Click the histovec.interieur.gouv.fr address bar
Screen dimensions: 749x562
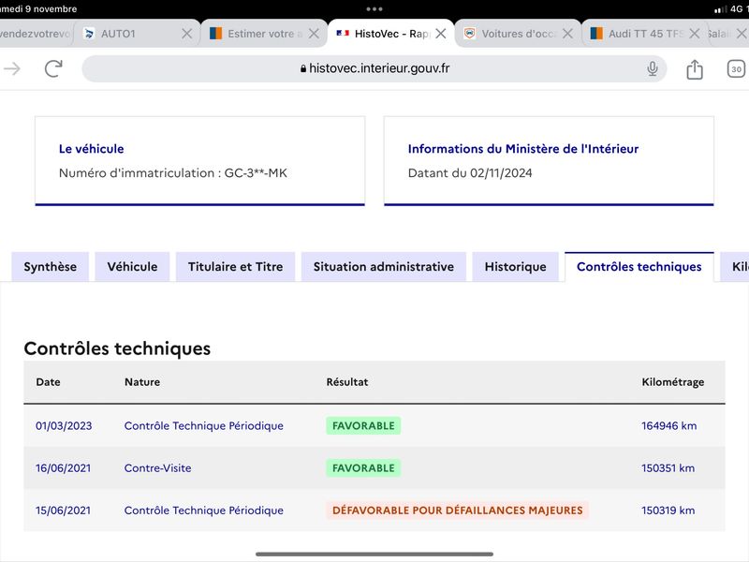click(x=374, y=68)
